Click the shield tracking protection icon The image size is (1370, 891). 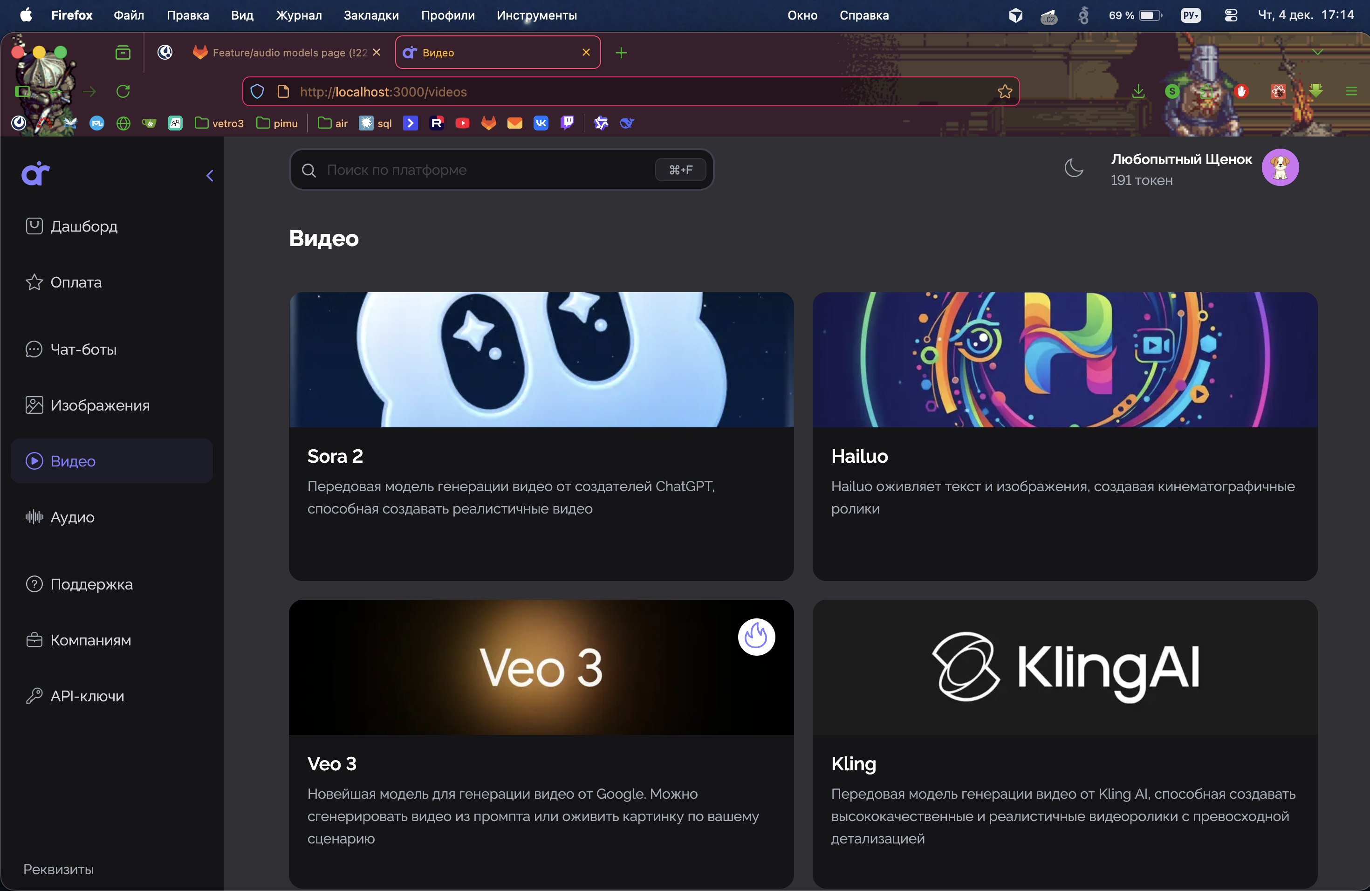257,91
